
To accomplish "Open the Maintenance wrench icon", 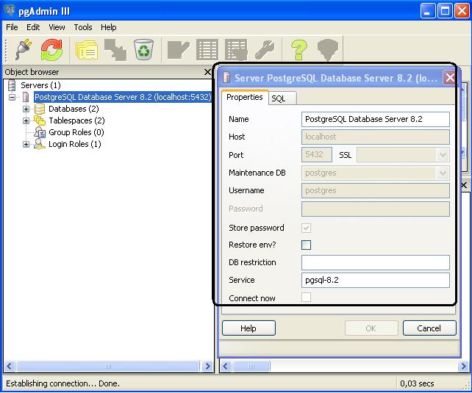I will 265,50.
